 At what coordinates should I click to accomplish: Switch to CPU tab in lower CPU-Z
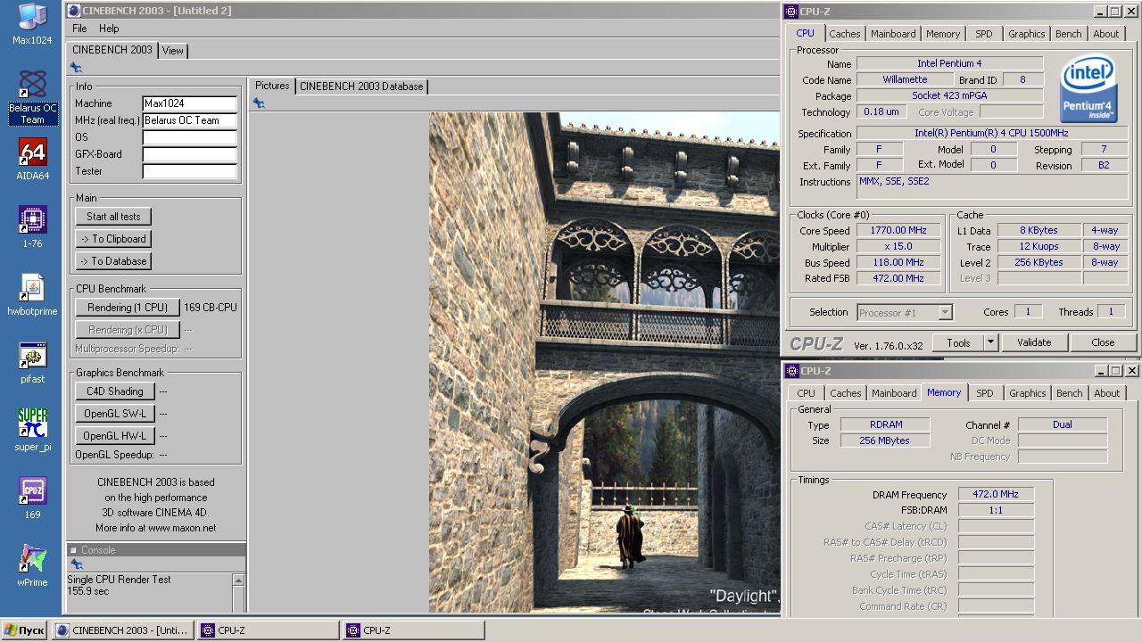(x=807, y=393)
